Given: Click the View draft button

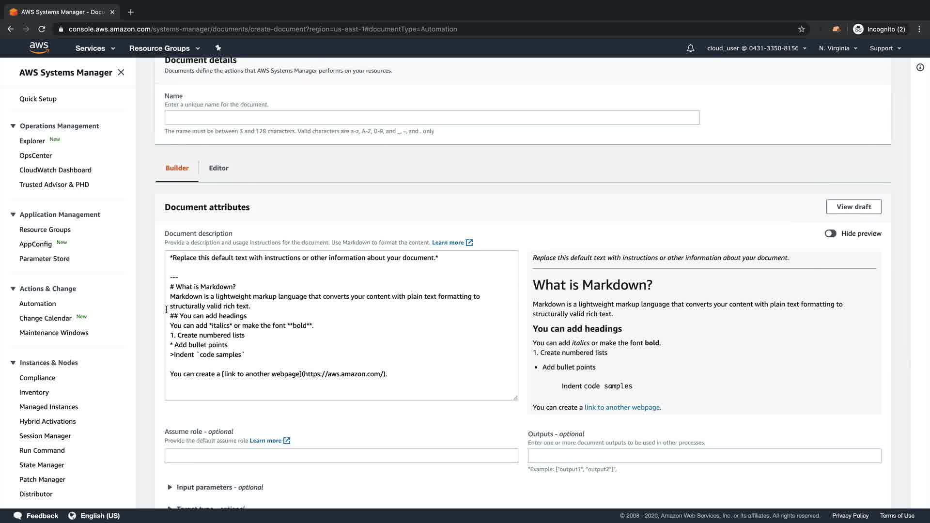Looking at the screenshot, I should tap(853, 207).
